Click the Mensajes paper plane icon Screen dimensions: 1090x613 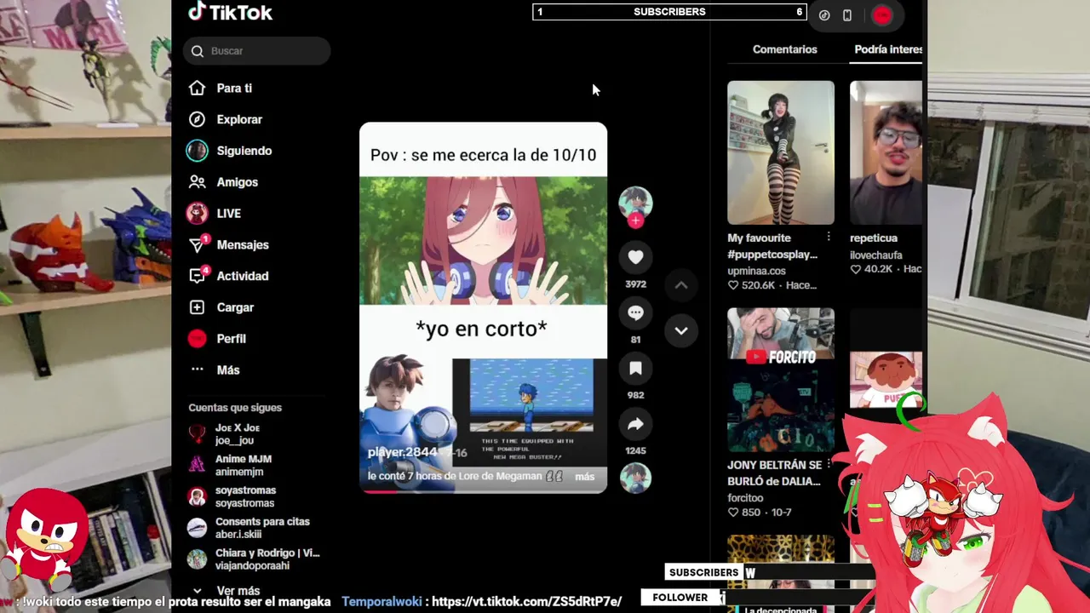pos(197,245)
